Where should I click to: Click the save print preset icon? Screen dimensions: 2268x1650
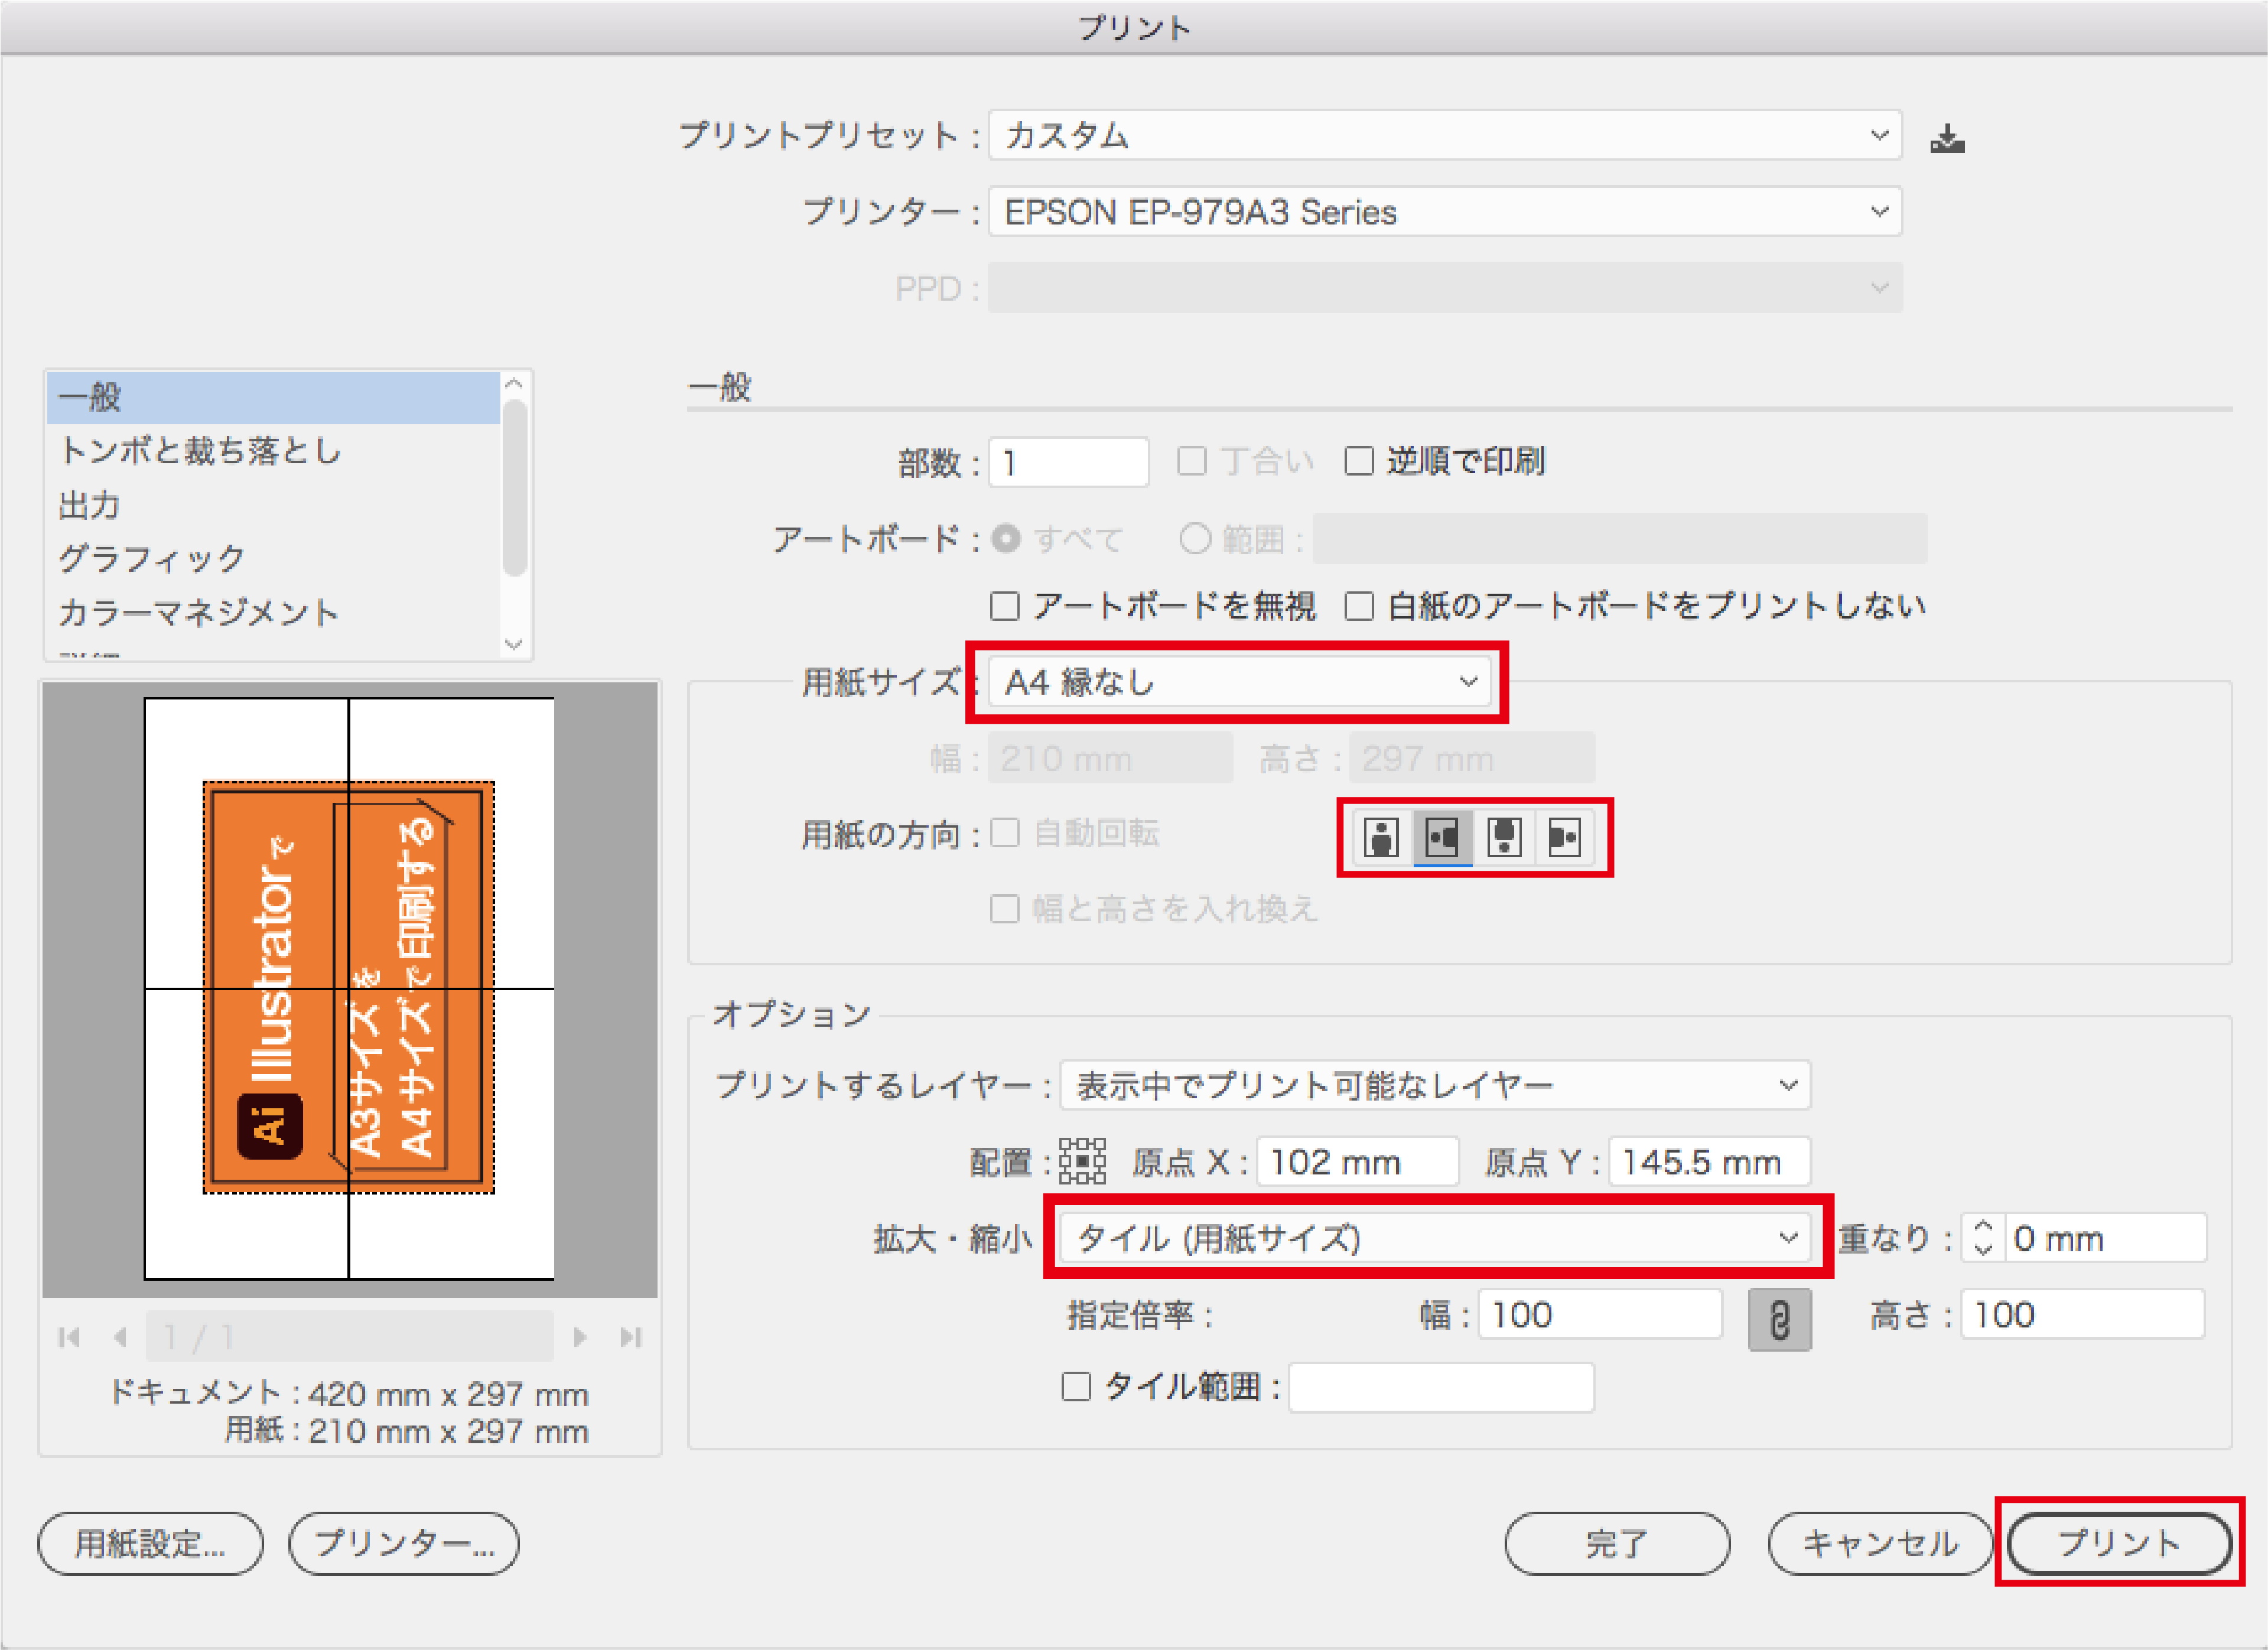1947,138
